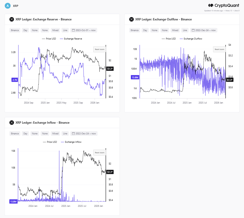Screen dimensions: 244x218
Task: Click Reset zoom on Exchange Reserve chart
Action: pyautogui.click(x=99, y=49)
